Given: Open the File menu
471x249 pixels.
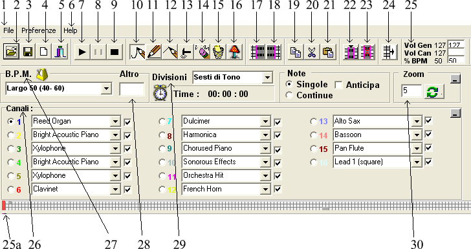Looking at the screenshot, I should [x=8, y=30].
